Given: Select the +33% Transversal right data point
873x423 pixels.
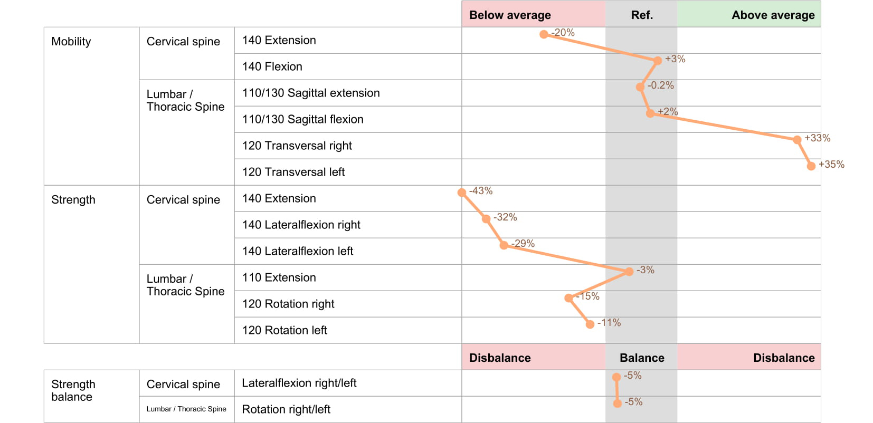Looking at the screenshot, I should (x=797, y=140).
